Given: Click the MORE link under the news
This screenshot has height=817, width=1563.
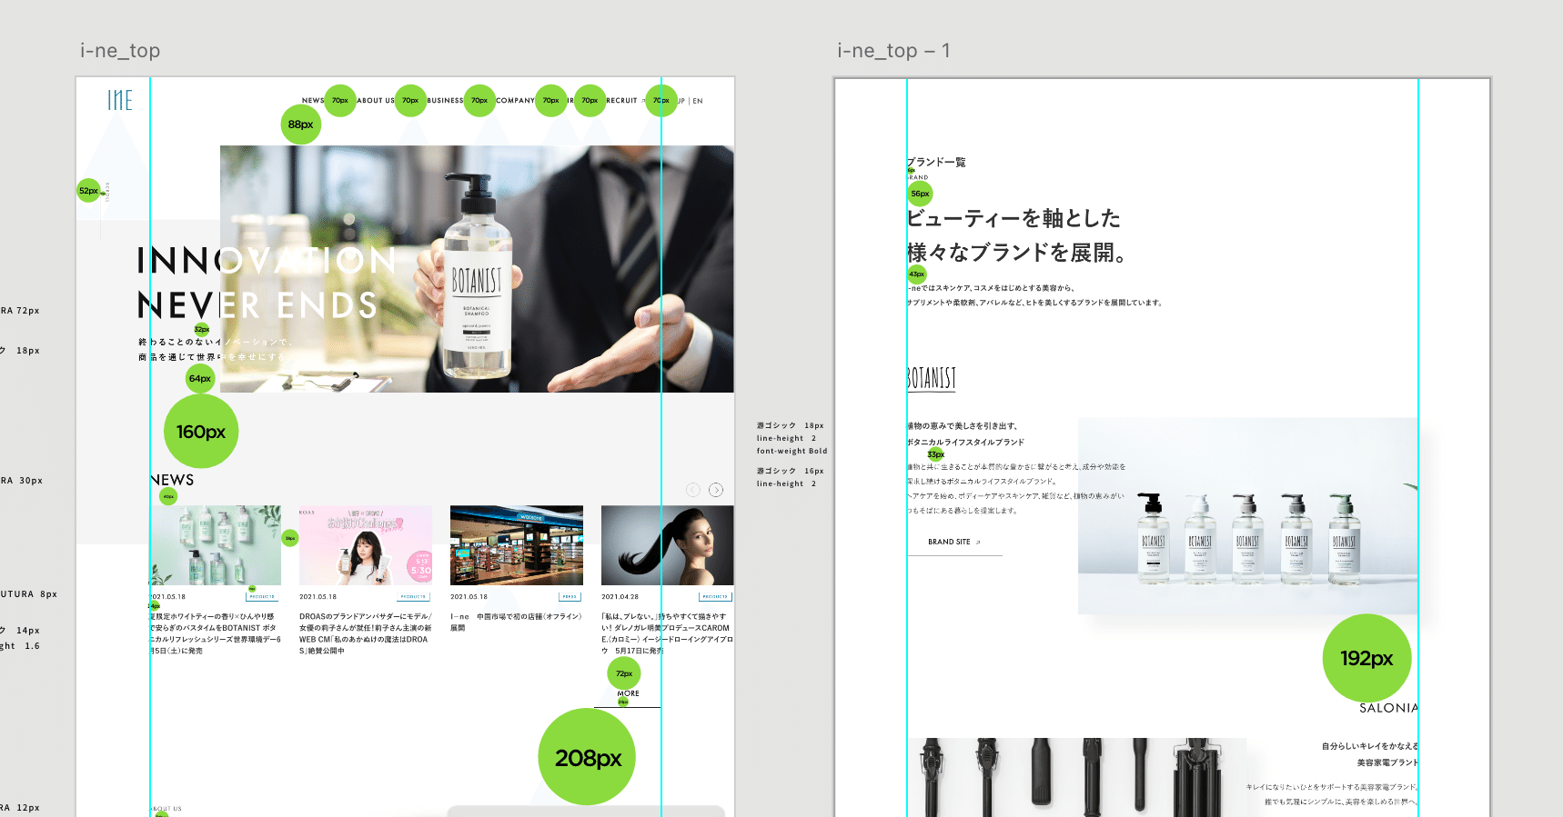Looking at the screenshot, I should [x=628, y=694].
